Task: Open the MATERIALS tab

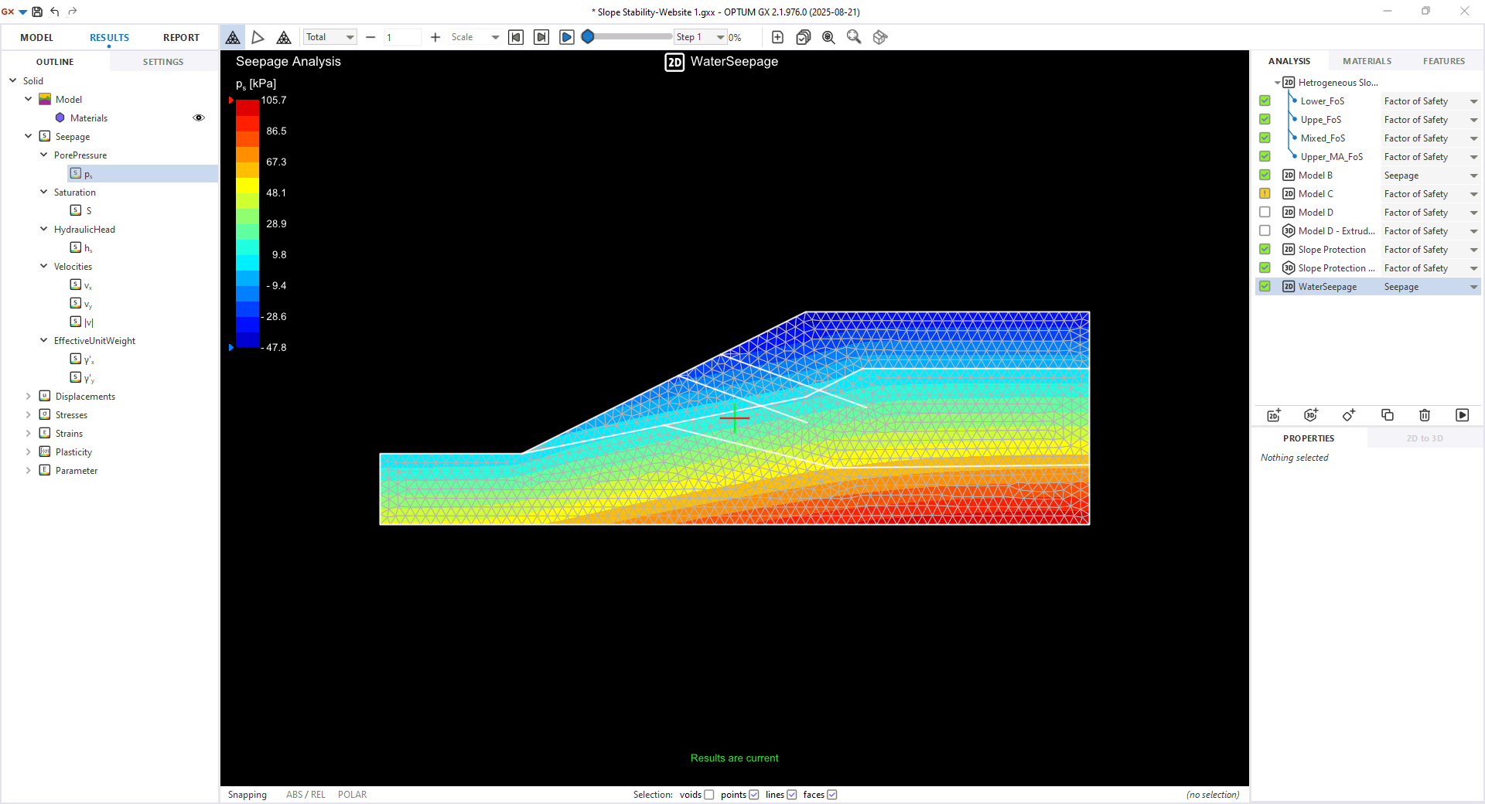Action: point(1367,61)
